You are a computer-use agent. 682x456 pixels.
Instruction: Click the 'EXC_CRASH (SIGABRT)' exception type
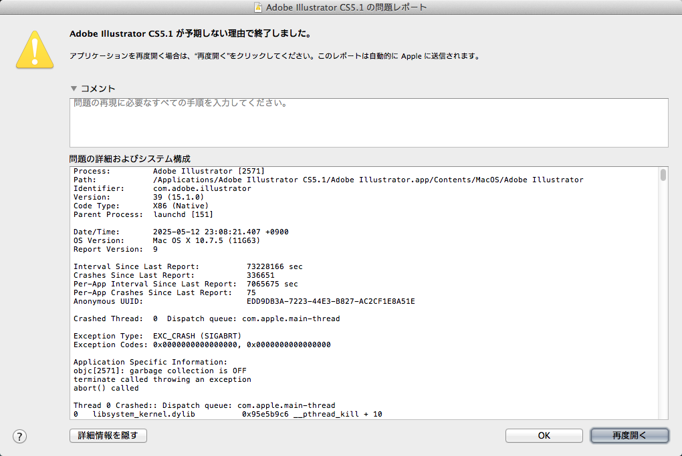click(197, 336)
